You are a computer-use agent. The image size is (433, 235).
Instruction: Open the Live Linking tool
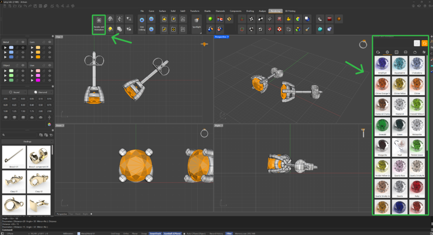pyautogui.click(x=142, y=24)
